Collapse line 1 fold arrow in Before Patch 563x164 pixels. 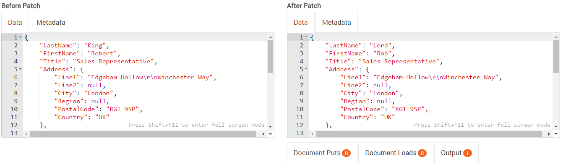click(20, 37)
